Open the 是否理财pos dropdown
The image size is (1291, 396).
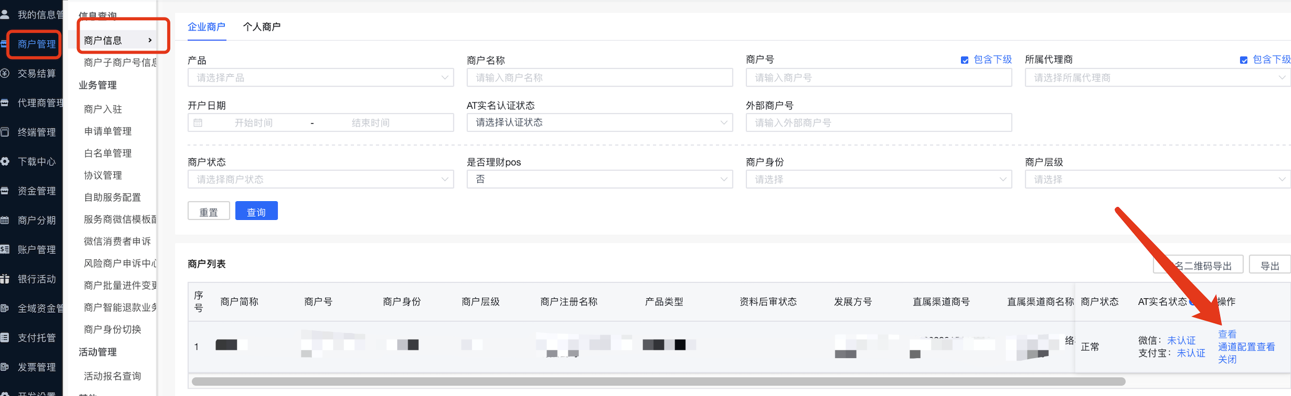tap(599, 179)
